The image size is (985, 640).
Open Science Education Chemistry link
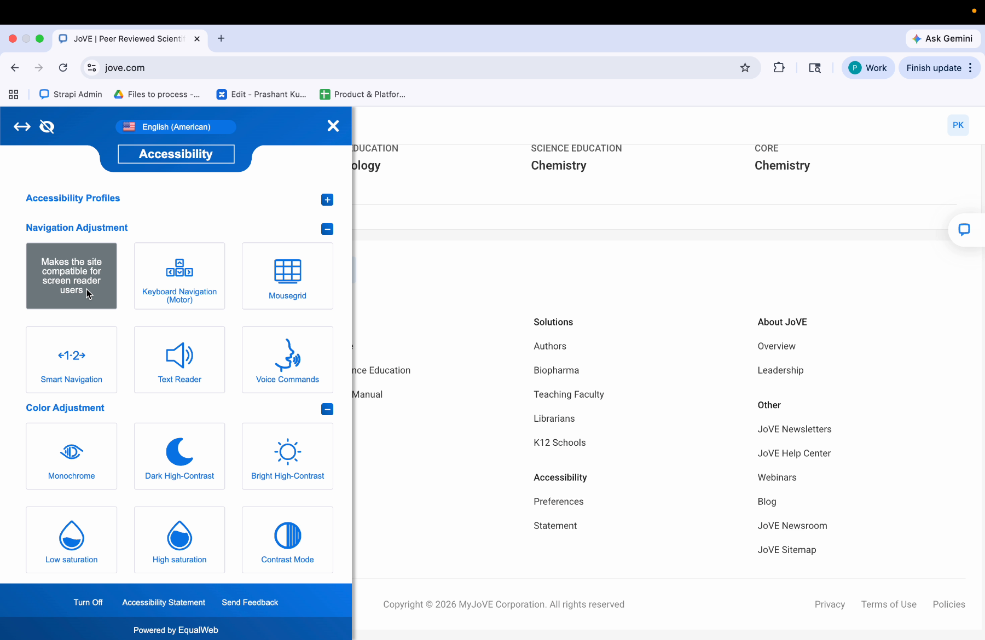(559, 165)
